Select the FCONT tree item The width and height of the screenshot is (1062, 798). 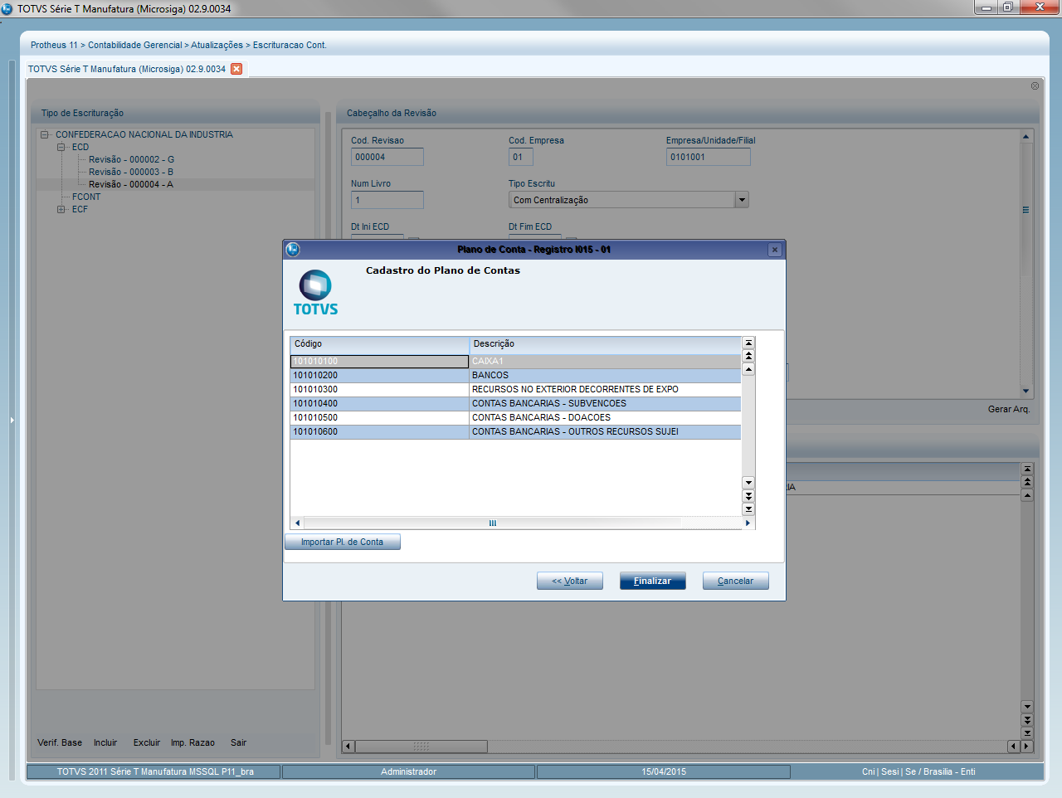[86, 197]
